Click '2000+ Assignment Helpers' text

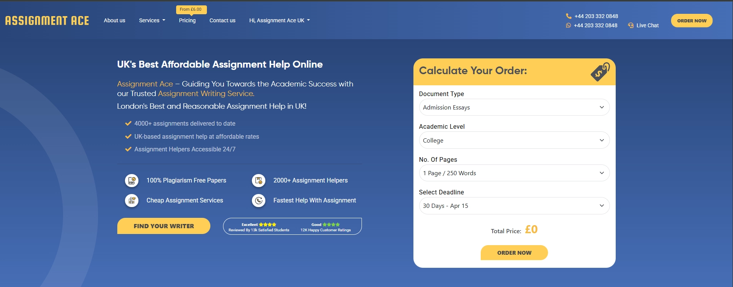click(310, 180)
